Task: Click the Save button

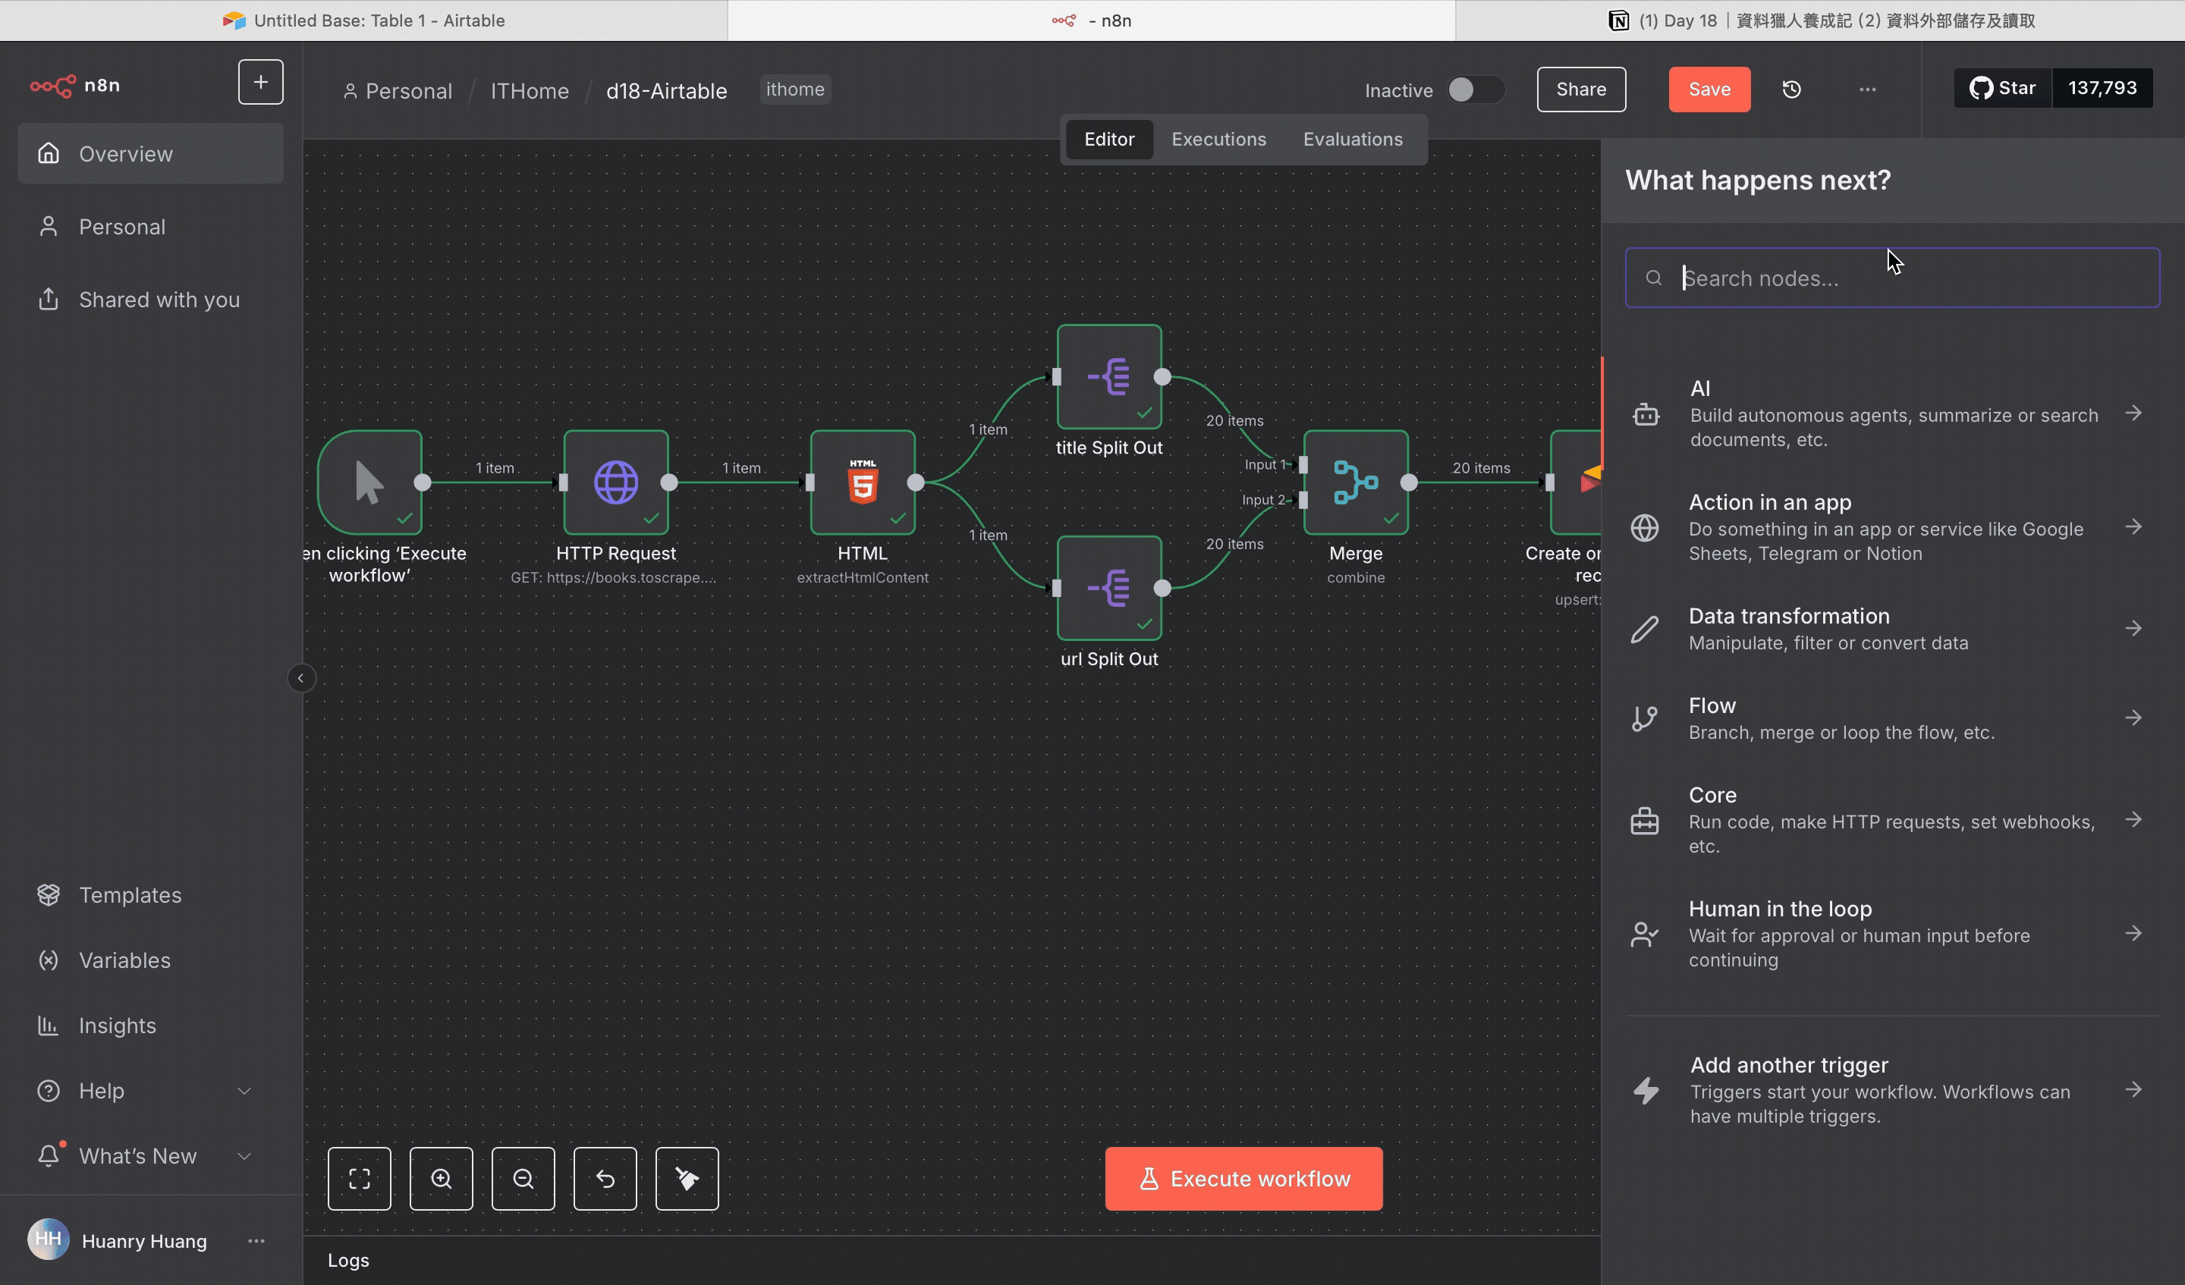Action: tap(1709, 90)
